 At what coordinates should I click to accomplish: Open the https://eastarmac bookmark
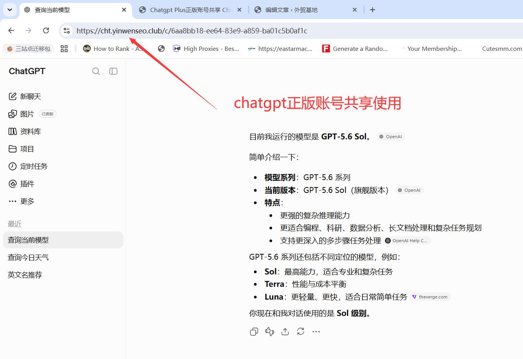(280, 49)
